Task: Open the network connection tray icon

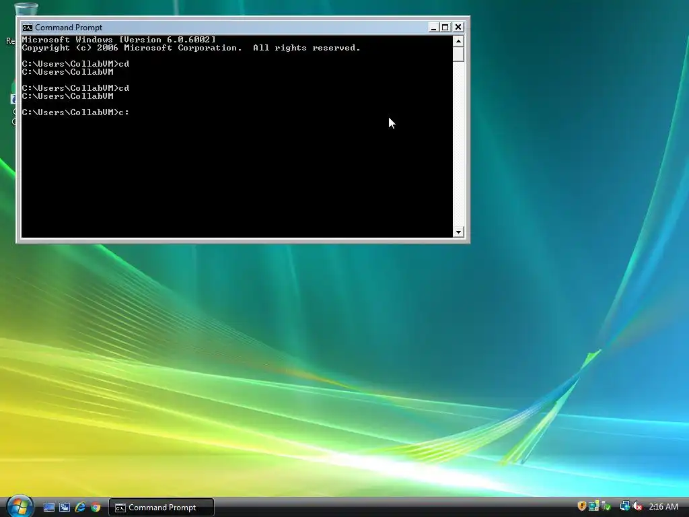Action: click(624, 506)
